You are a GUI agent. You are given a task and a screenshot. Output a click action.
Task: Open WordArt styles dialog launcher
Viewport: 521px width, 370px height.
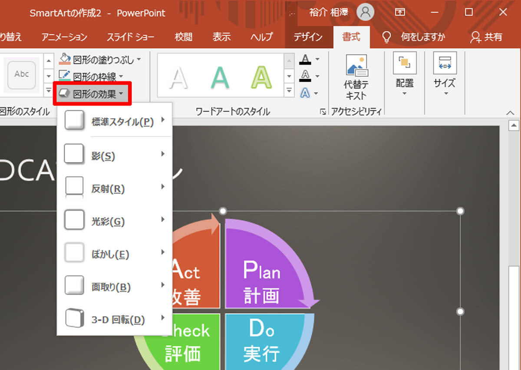[x=323, y=112]
